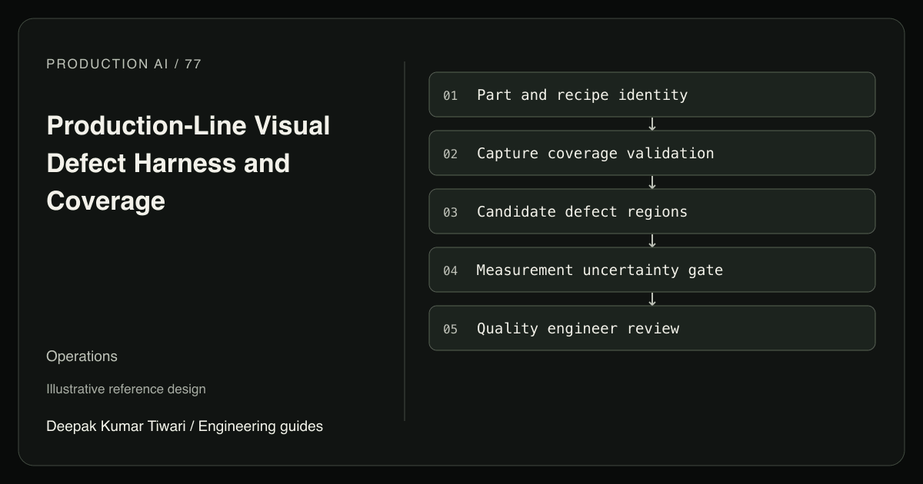Click the step number '04'
923x484 pixels.
450,270
